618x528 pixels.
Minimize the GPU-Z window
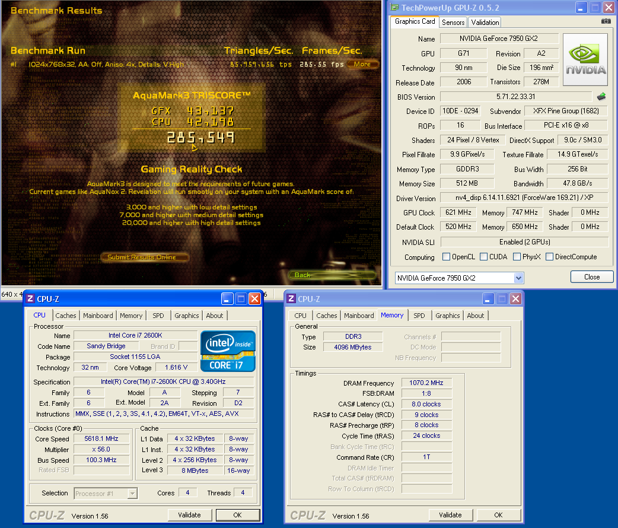[581, 8]
